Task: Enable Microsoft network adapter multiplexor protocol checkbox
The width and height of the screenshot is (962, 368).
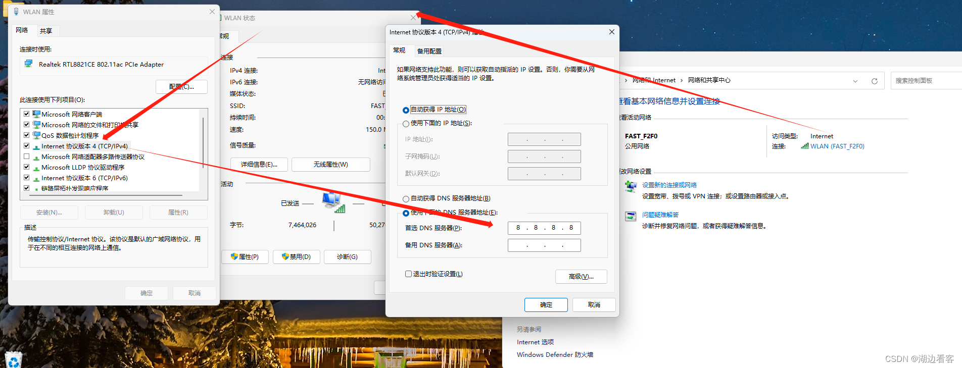Action: click(27, 156)
